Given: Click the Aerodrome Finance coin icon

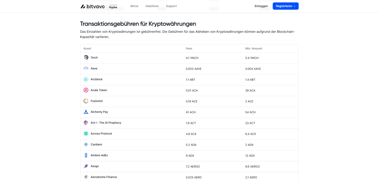Looking at the screenshot, I should [86, 177].
